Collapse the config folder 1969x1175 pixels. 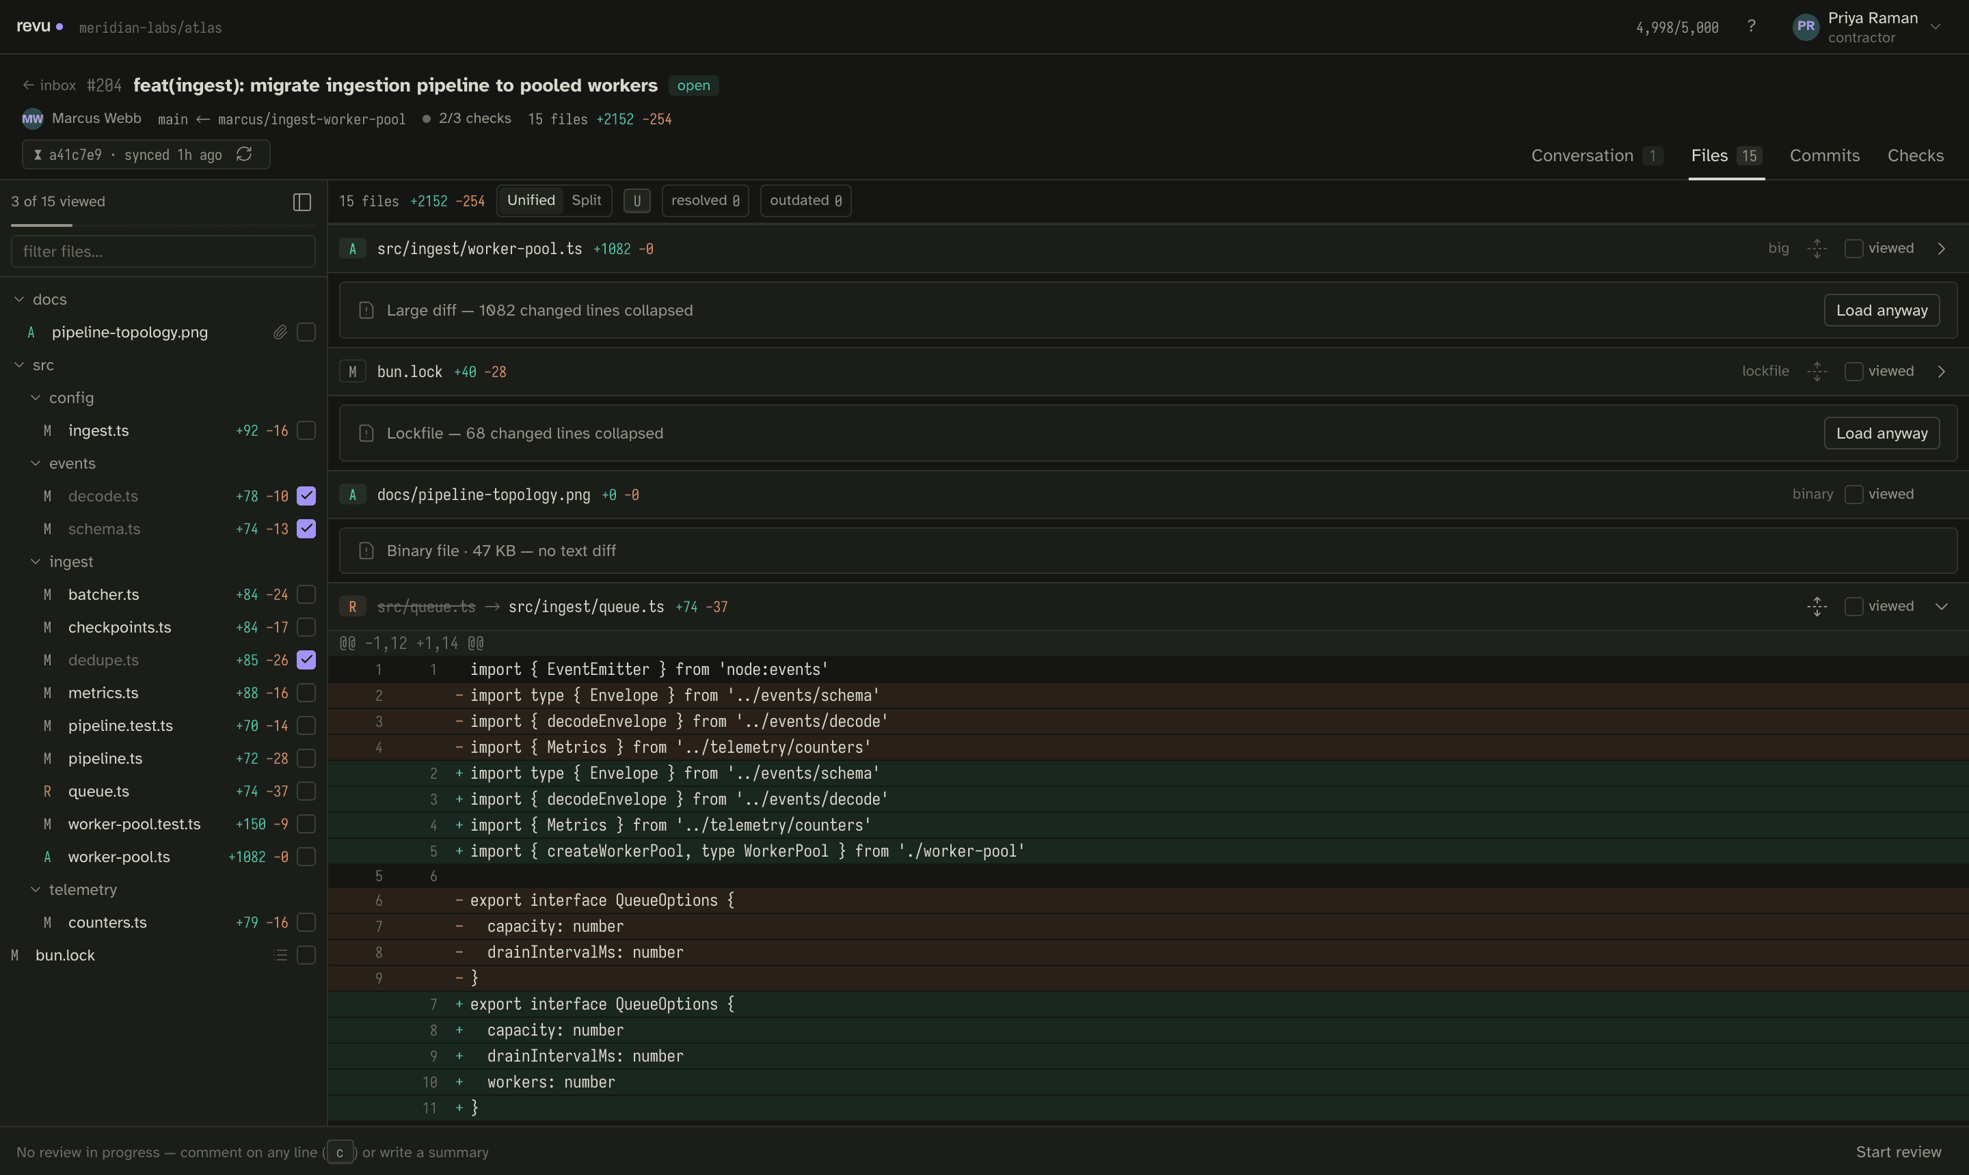pos(36,398)
